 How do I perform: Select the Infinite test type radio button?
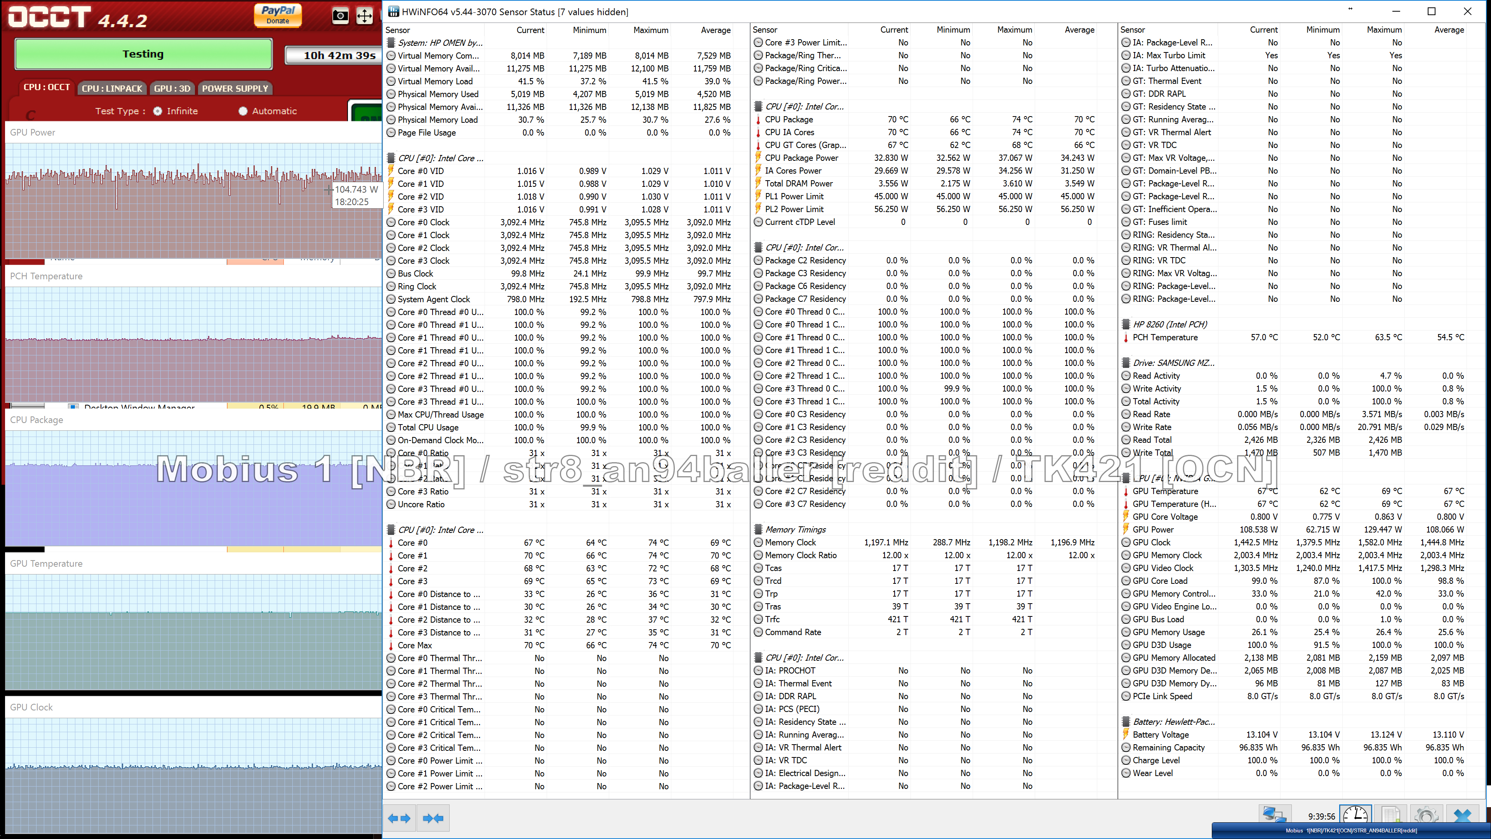[x=157, y=111]
